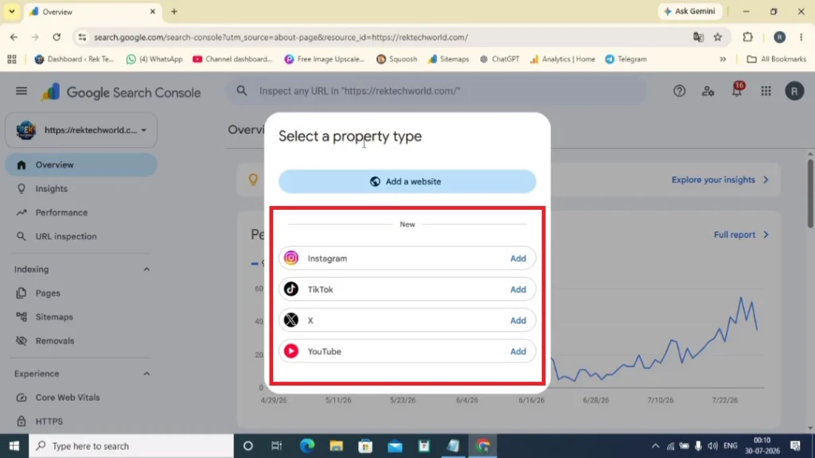Open the Telegram bookmark
The height and width of the screenshot is (458, 815).
(626, 59)
